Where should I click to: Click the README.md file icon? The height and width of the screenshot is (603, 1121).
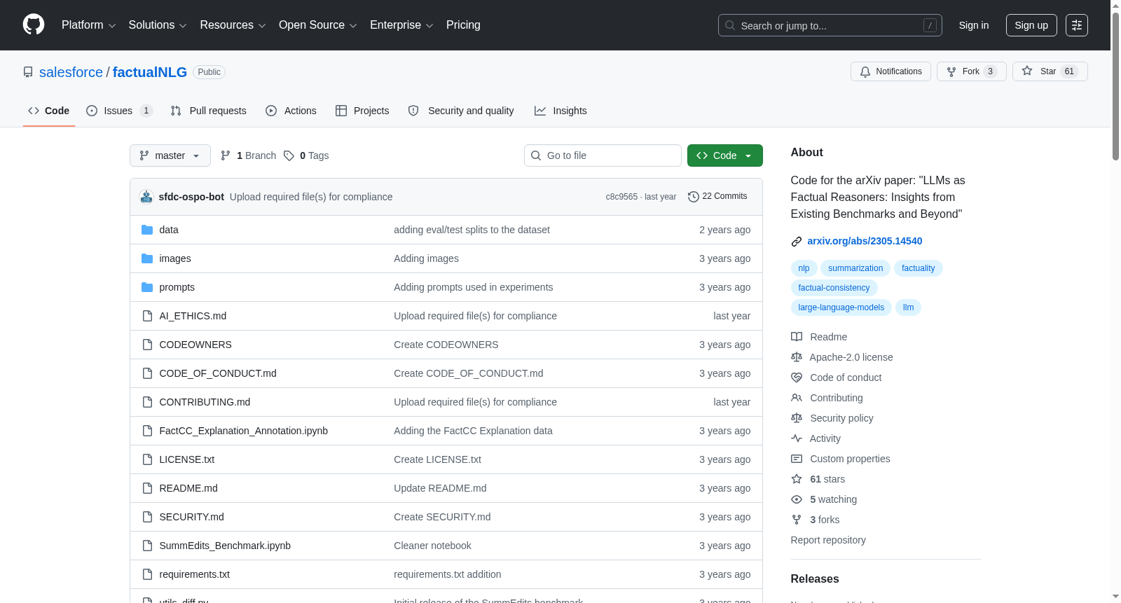147,488
